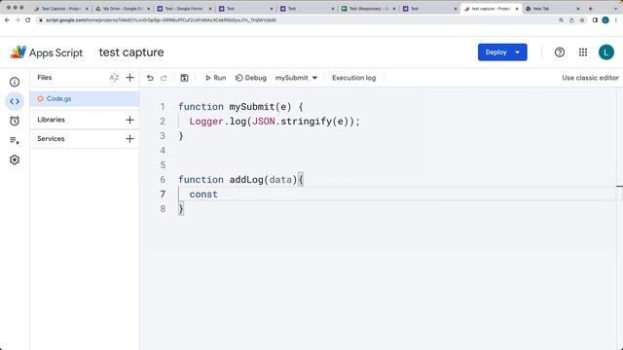Rename the project title test capture

coord(131,52)
